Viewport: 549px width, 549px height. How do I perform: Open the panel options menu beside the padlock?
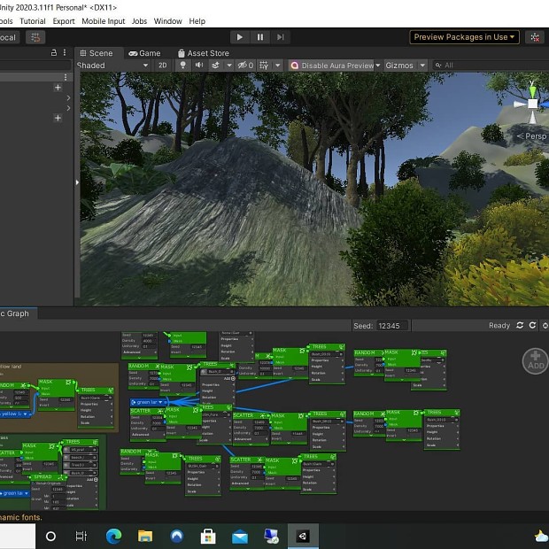65,52
